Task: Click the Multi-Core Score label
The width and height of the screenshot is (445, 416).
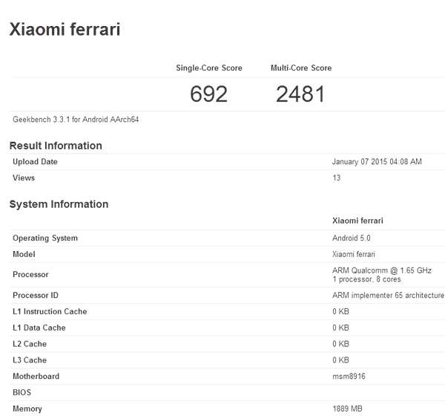Action: pyautogui.click(x=301, y=68)
